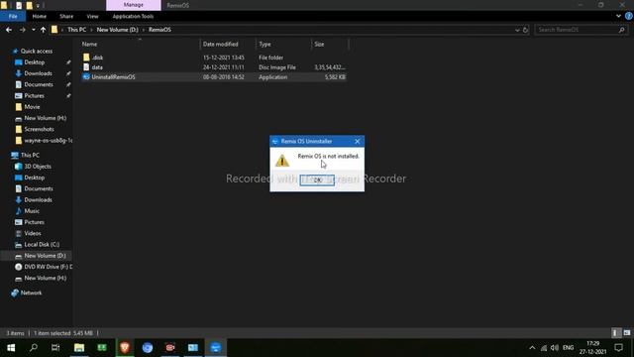This screenshot has height=357, width=634.
Task: Expand the ribbon with the chevron
Action: click(618, 16)
